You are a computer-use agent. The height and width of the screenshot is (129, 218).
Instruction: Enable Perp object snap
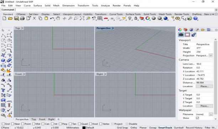[60, 124]
